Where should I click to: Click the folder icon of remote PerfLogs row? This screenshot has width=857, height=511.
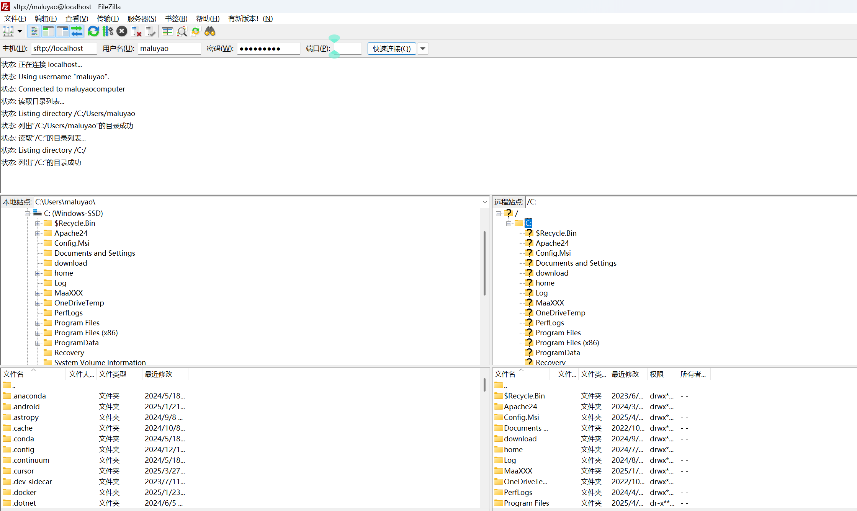[x=498, y=492]
